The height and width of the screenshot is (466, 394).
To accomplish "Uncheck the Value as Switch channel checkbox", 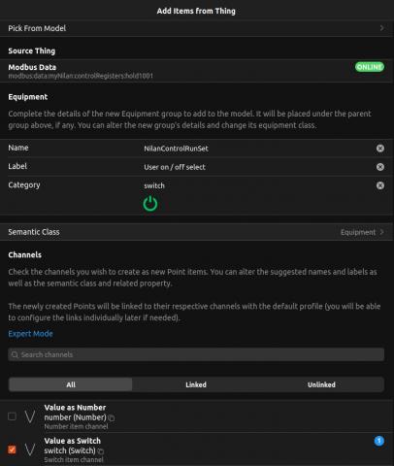I will click(12, 449).
